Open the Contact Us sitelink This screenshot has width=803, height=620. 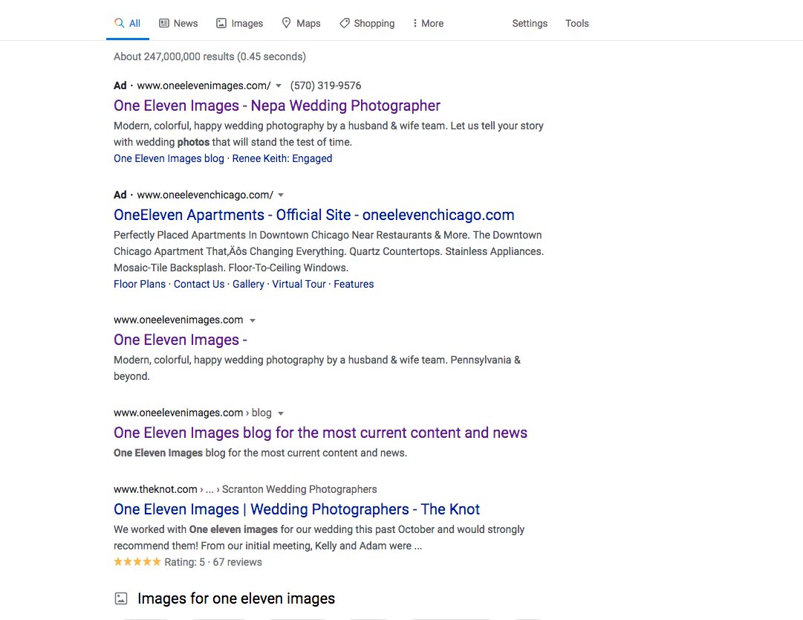(x=199, y=284)
